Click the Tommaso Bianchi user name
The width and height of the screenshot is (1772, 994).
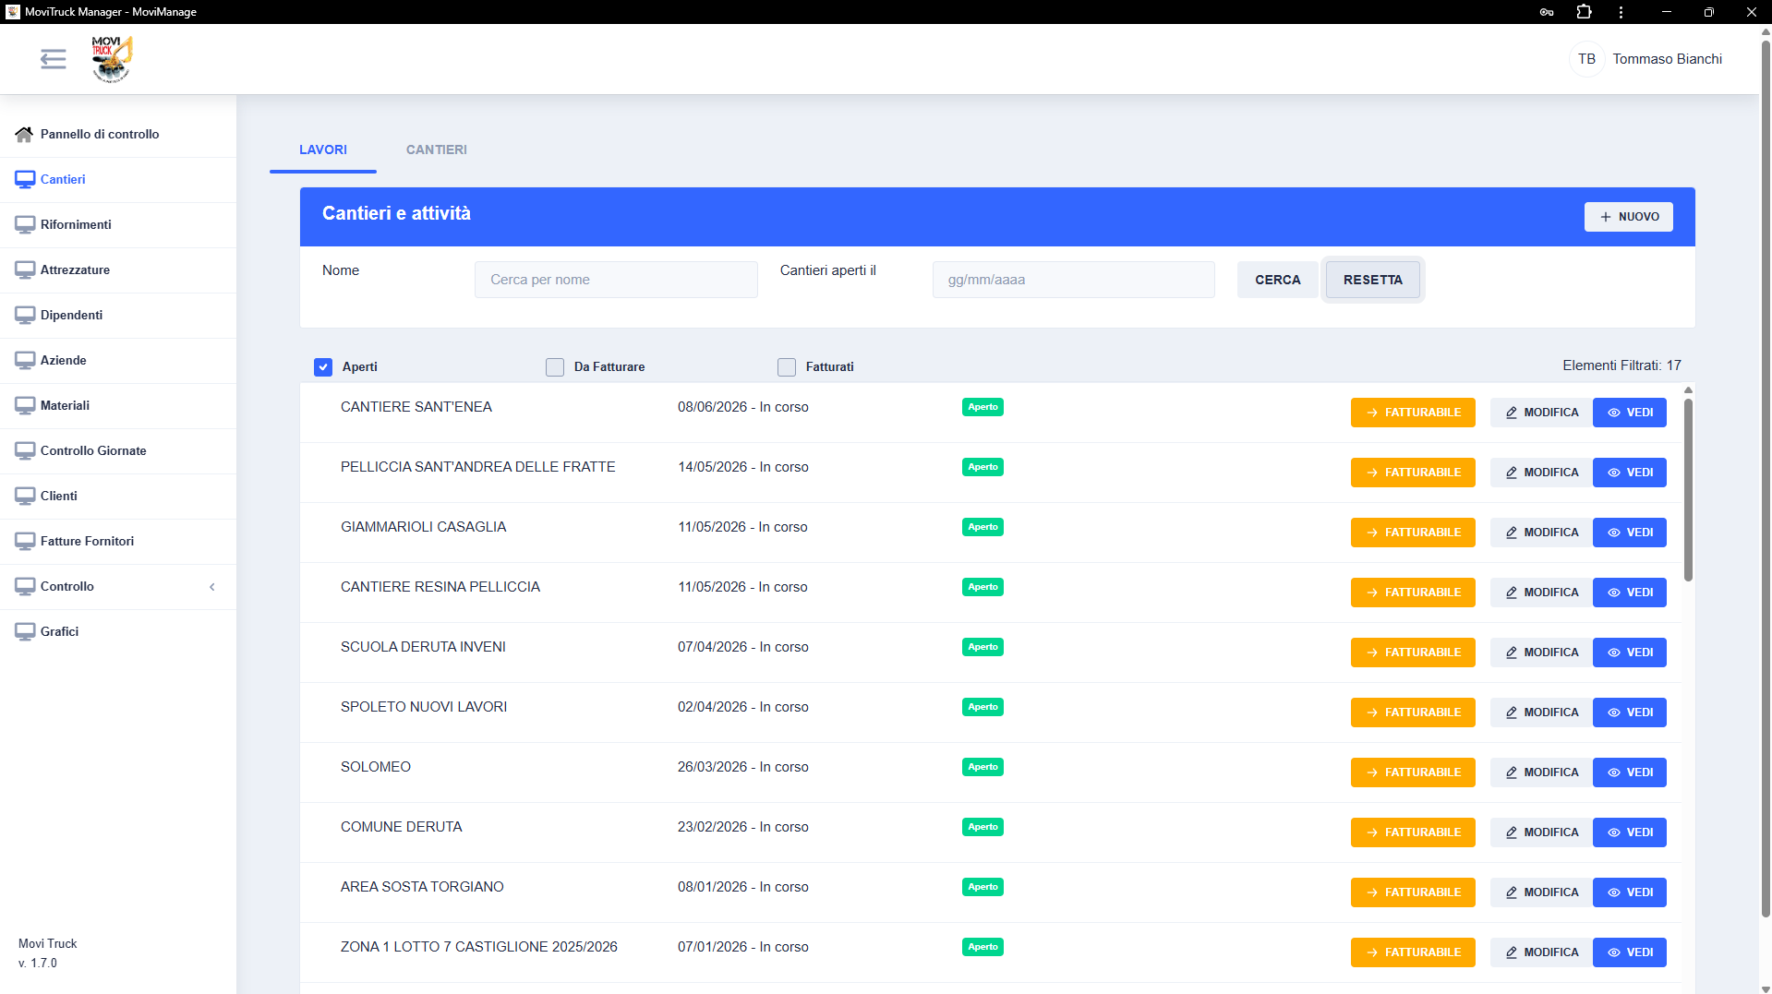coord(1667,59)
